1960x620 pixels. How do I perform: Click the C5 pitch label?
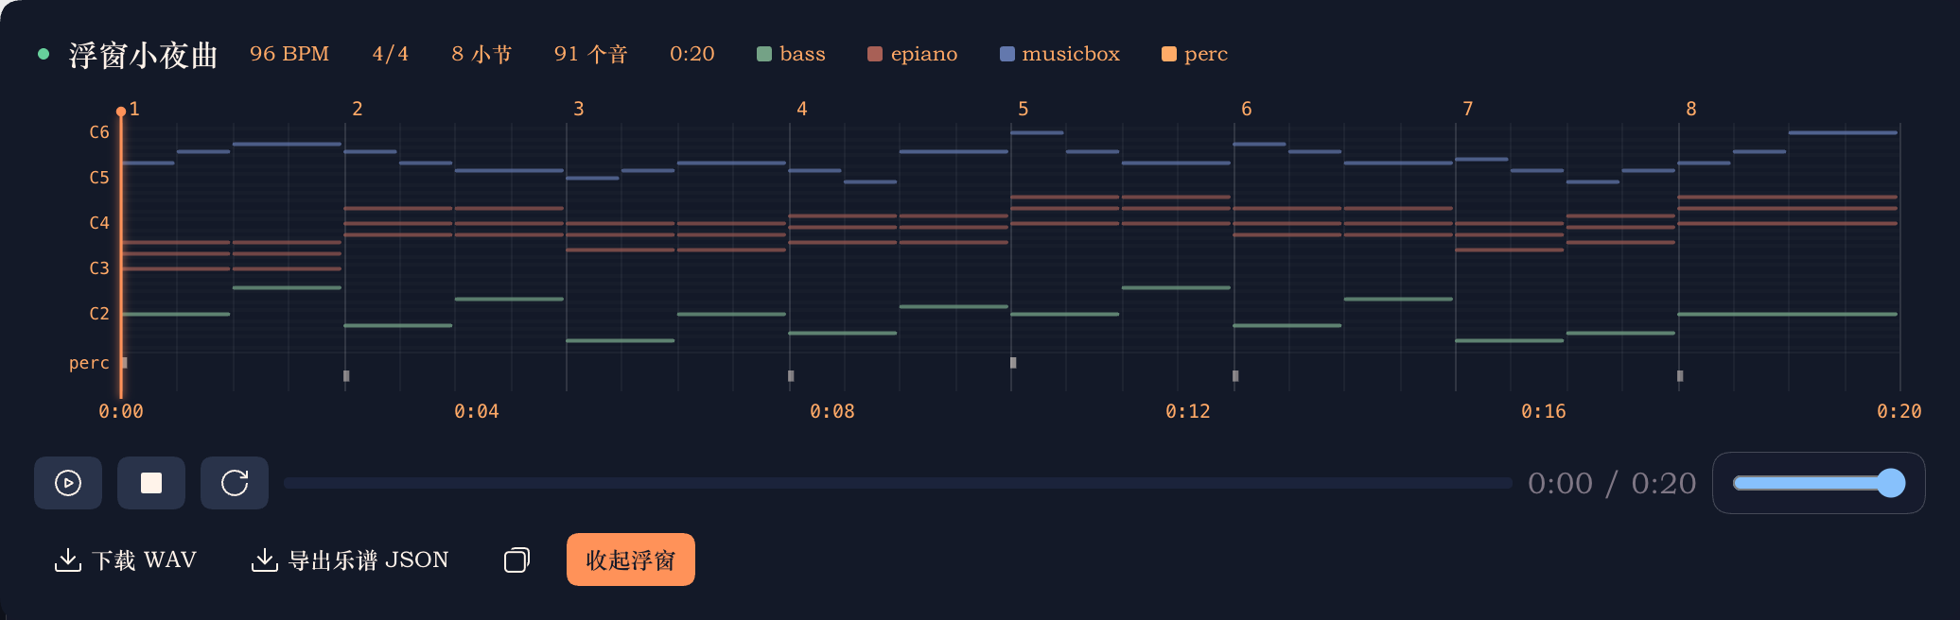click(x=99, y=178)
